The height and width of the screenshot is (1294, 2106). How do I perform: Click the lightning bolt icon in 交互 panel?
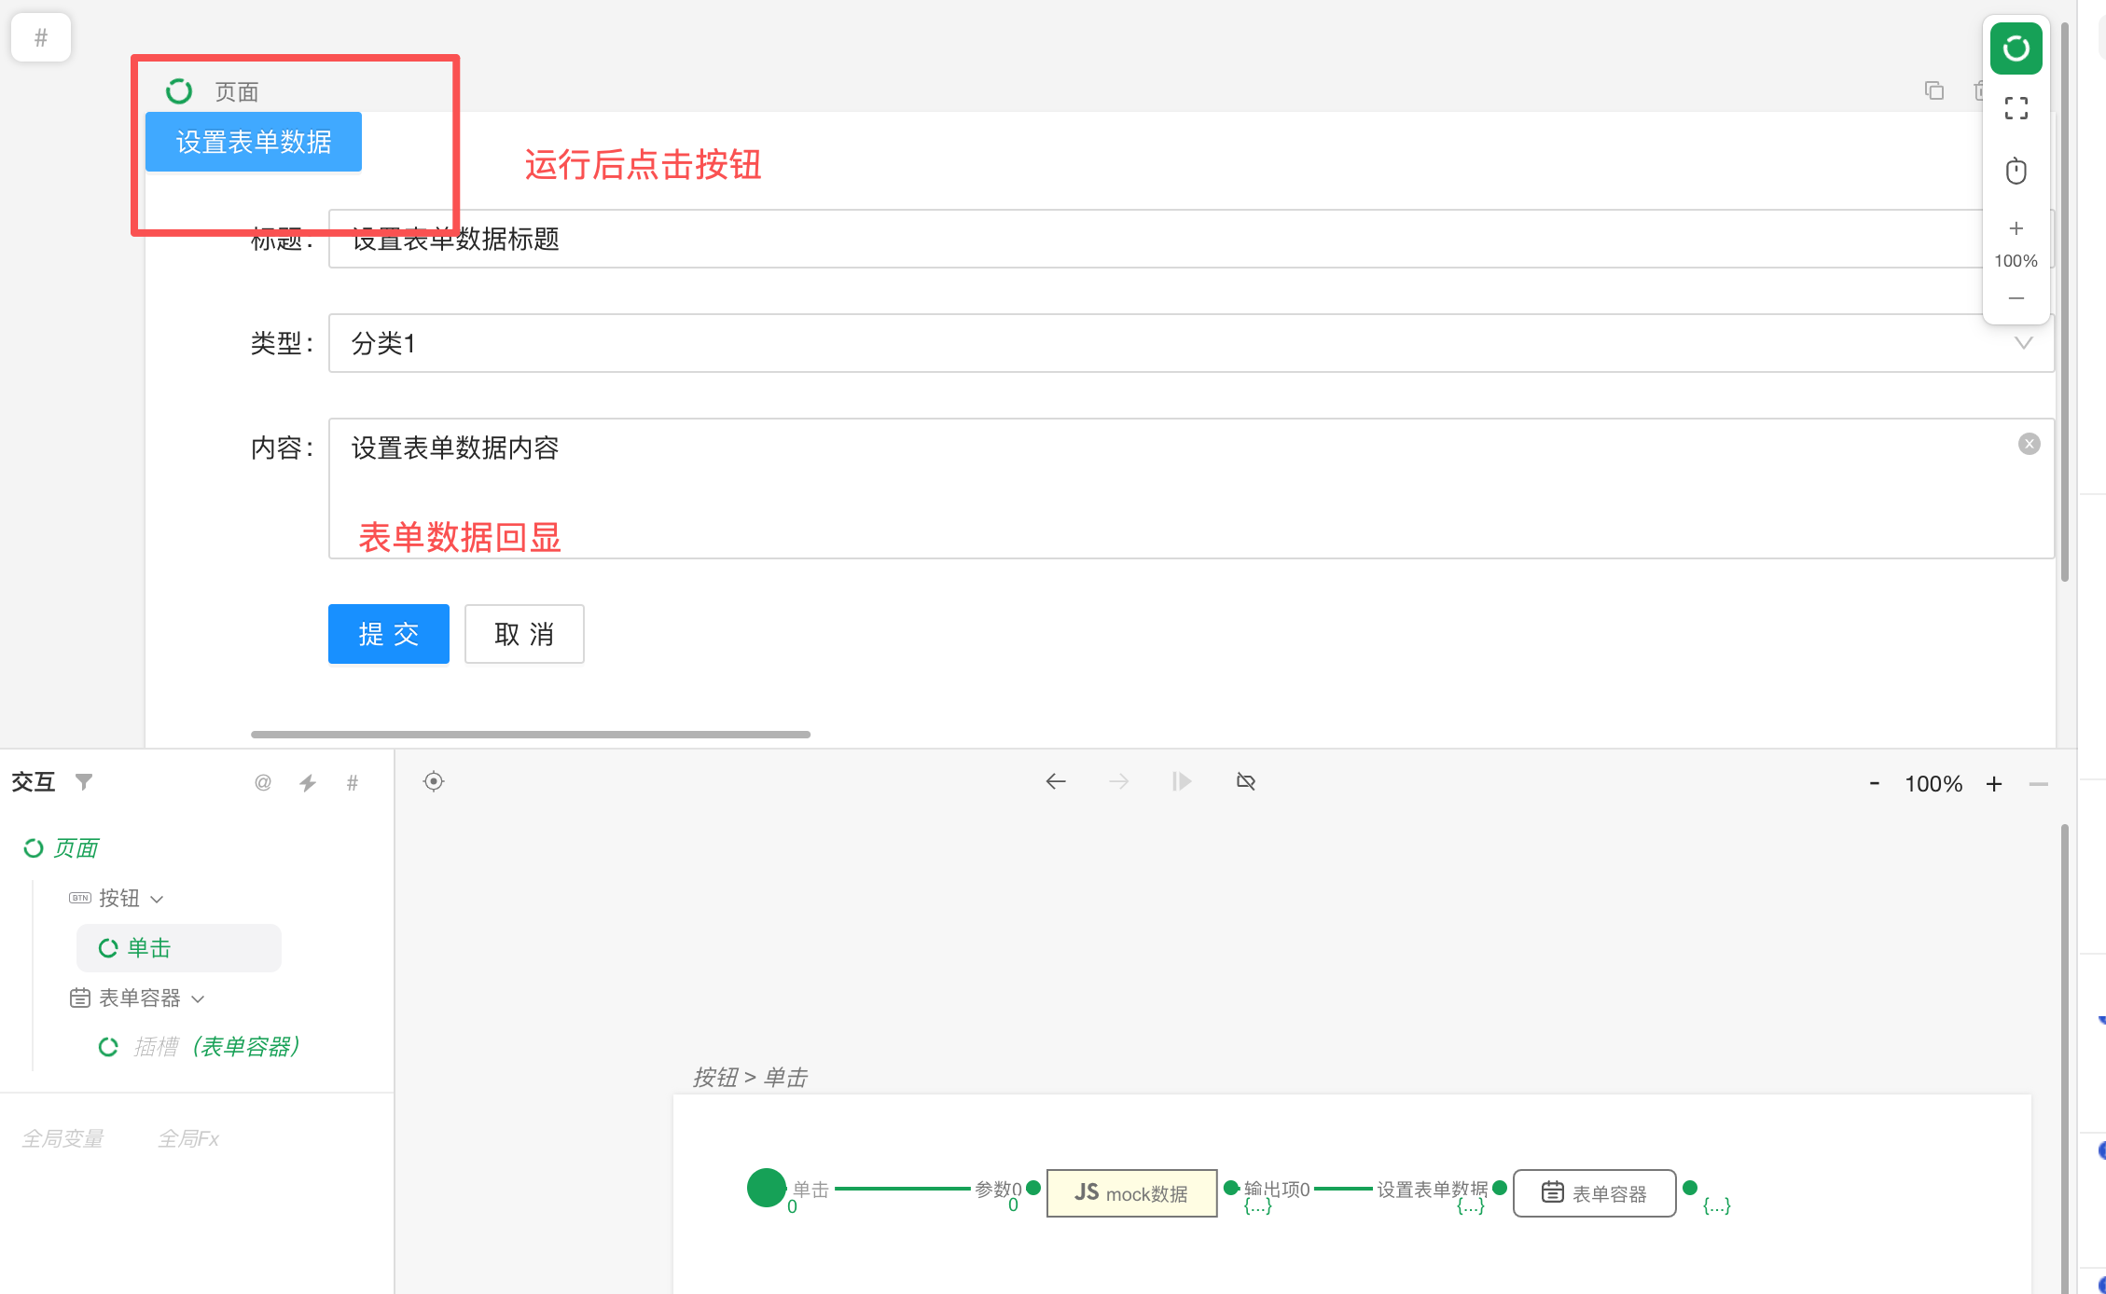click(x=308, y=783)
